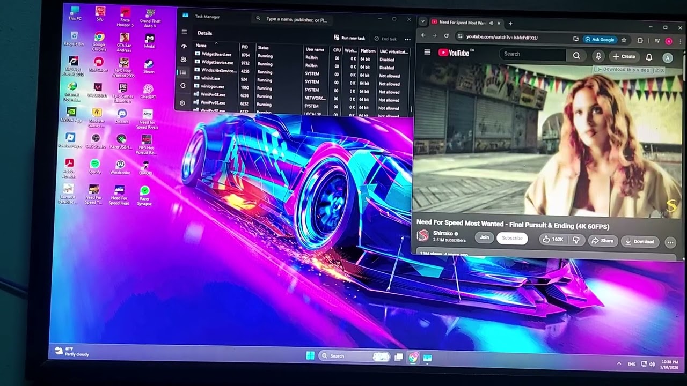The image size is (687, 386).
Task: Open Razer Synapse desktop icon
Action: tap(144, 196)
